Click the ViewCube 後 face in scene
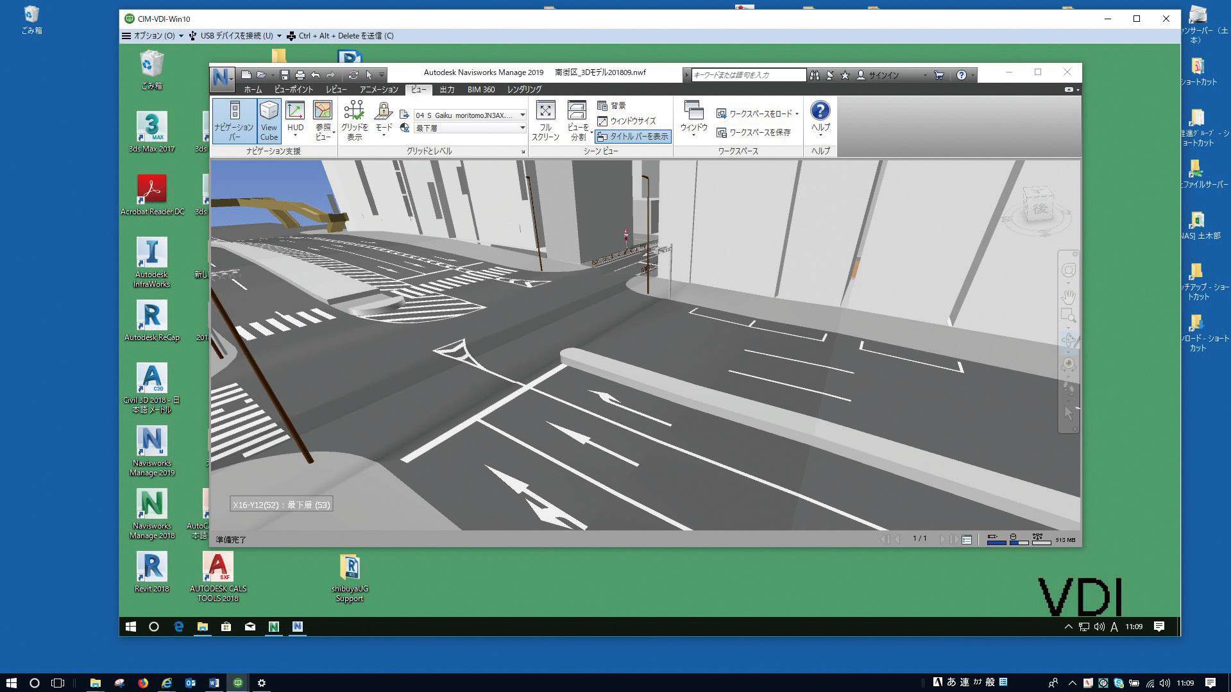The width and height of the screenshot is (1231, 692). 1039,207
